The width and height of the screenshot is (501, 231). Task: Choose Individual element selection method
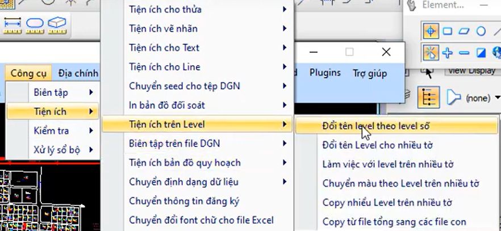click(x=431, y=31)
